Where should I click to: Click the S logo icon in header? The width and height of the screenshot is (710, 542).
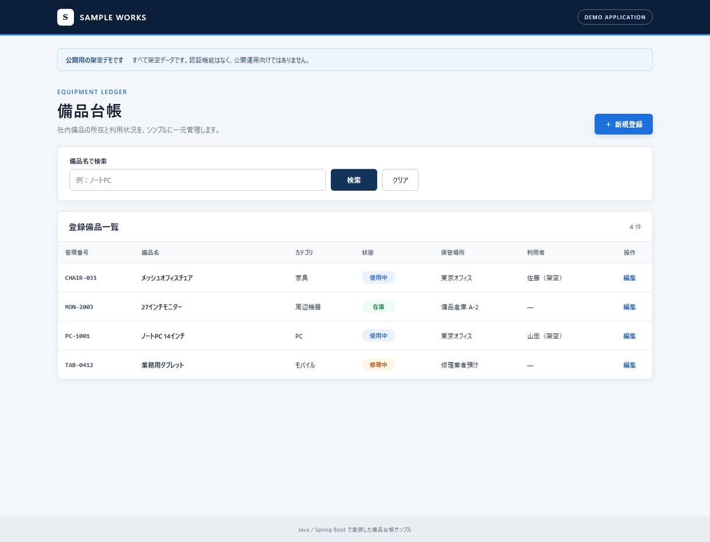[65, 17]
